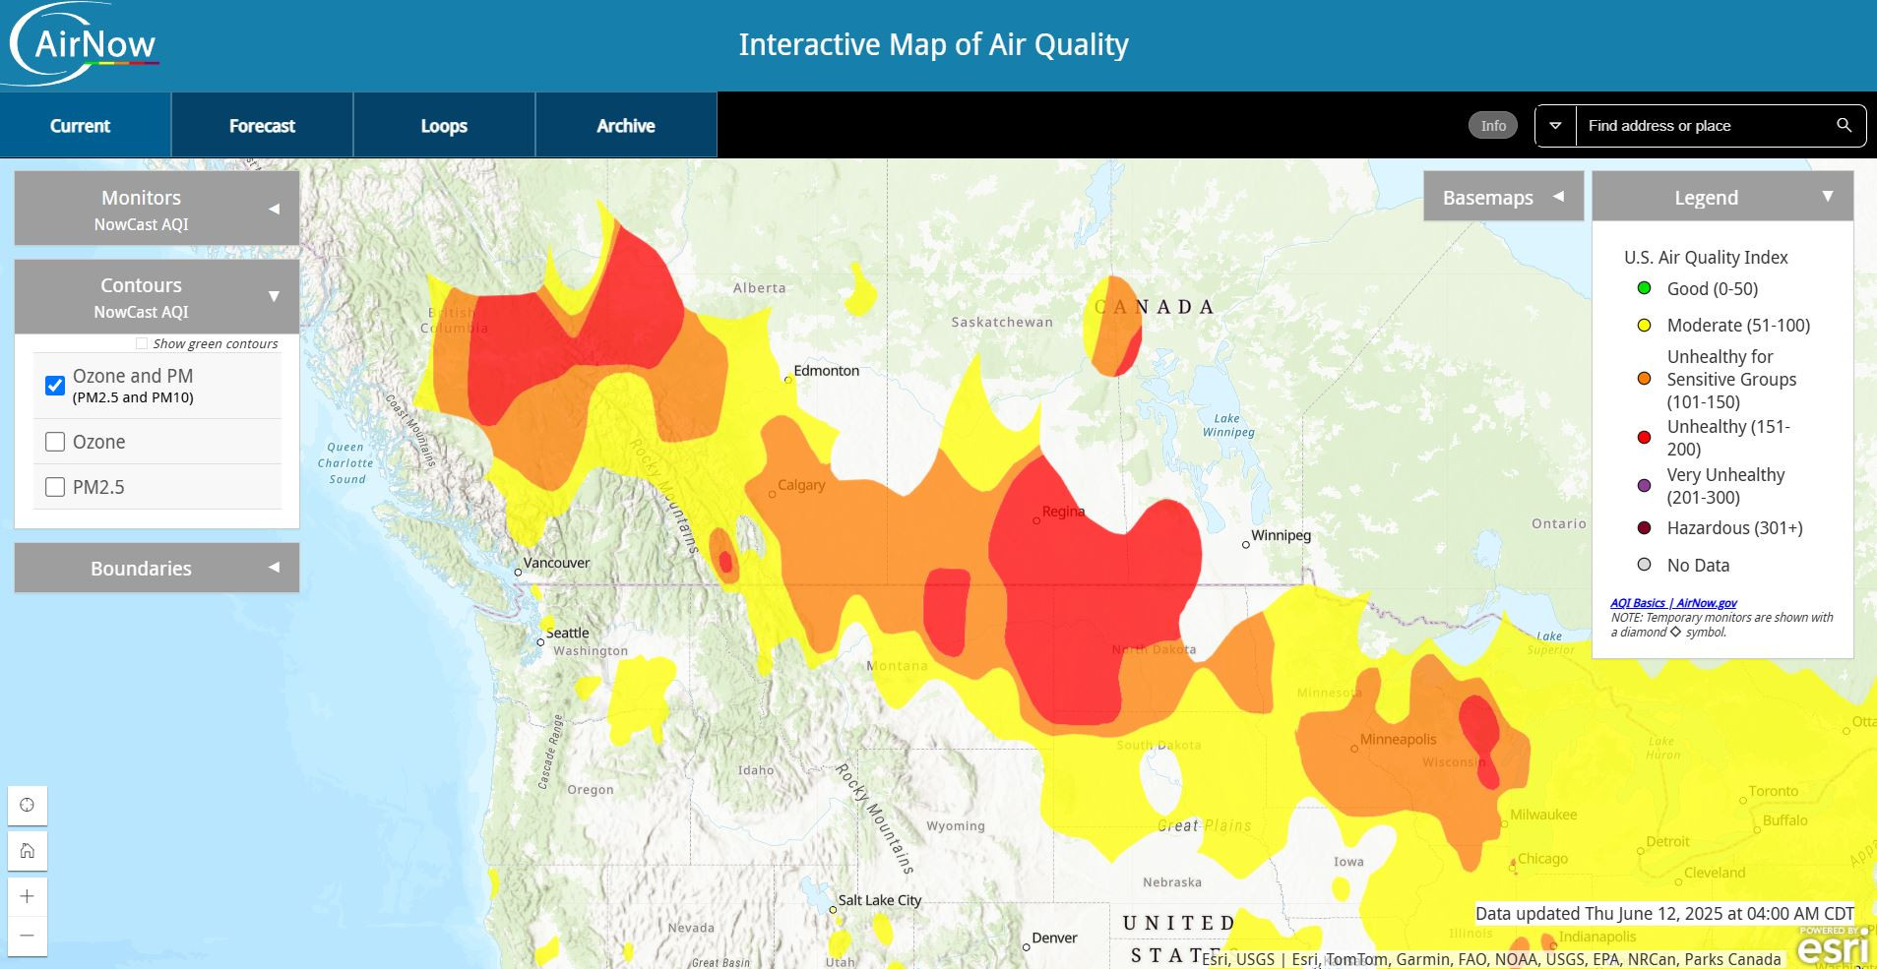Screen dimensions: 1877x969
Task: Click the find my location icon
Action: 28,805
